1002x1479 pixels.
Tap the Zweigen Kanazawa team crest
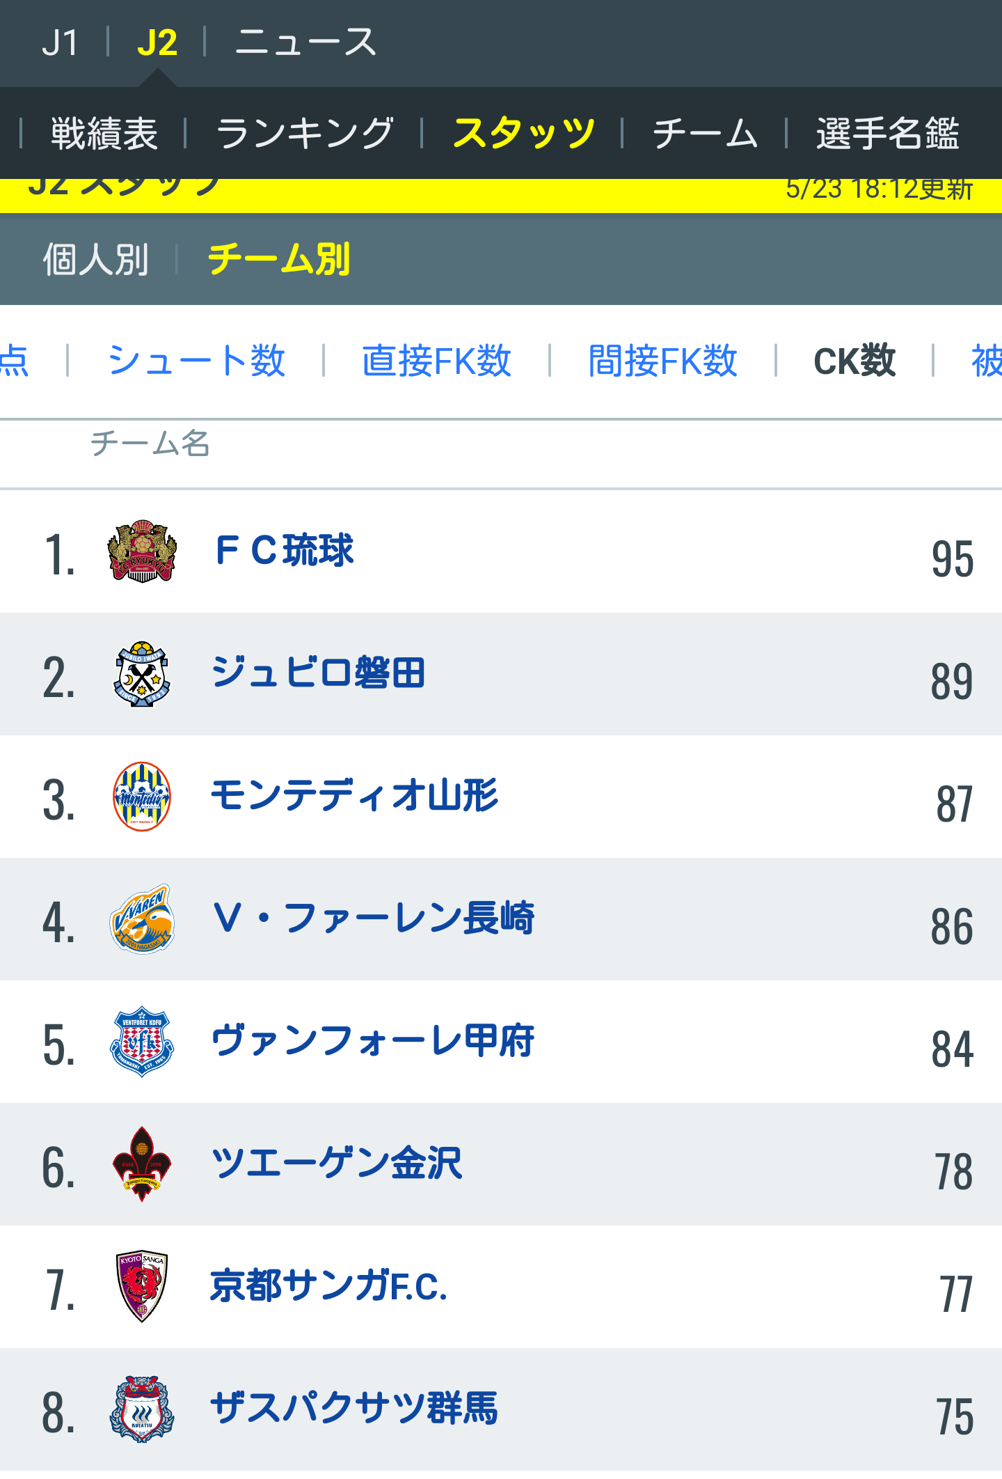point(142,1164)
